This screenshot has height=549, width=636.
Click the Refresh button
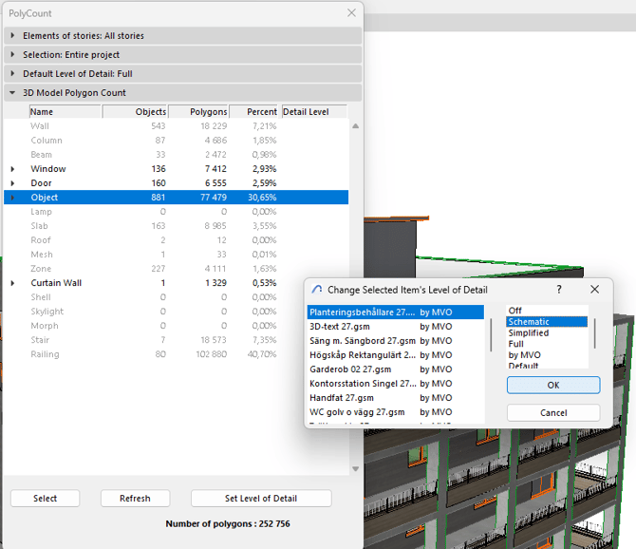tap(135, 499)
